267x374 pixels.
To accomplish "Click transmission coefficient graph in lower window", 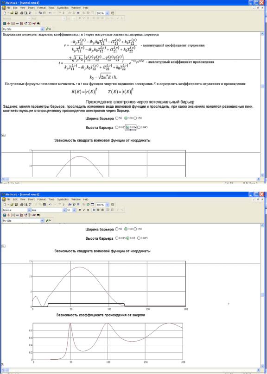I will (x=108, y=342).
